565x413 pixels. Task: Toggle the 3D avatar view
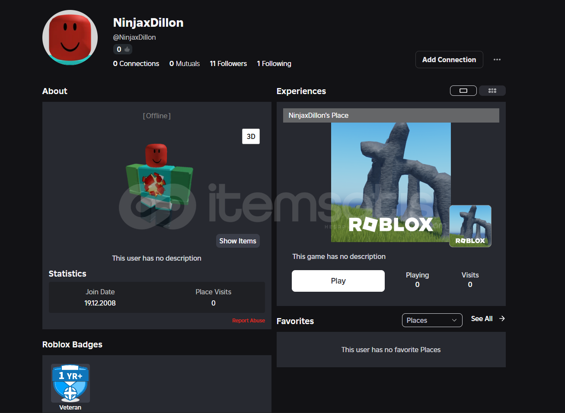(251, 136)
